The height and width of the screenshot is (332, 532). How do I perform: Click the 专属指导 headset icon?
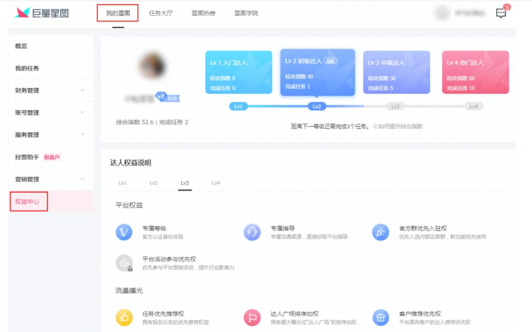pyautogui.click(x=252, y=232)
